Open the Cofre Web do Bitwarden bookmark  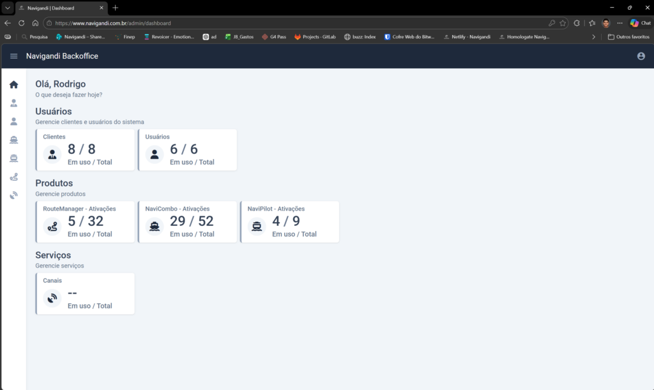pos(409,37)
